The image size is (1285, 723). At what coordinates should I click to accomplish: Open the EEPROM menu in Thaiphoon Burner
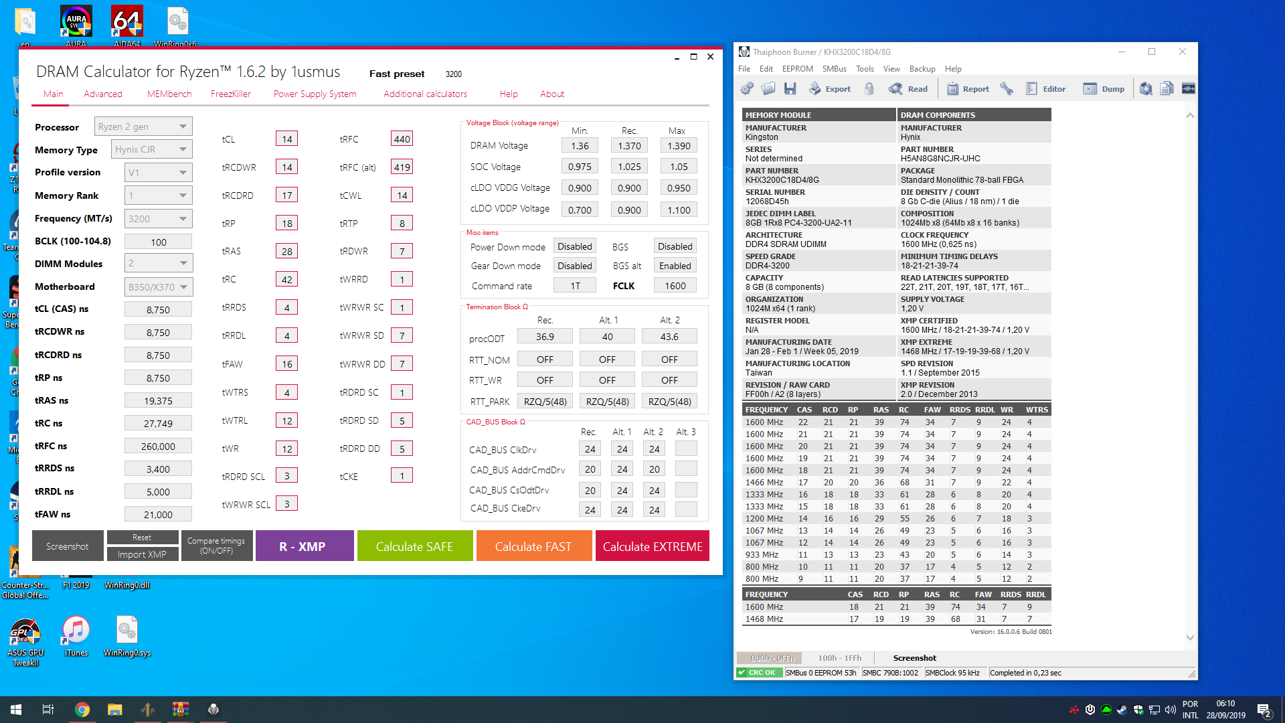(x=797, y=69)
